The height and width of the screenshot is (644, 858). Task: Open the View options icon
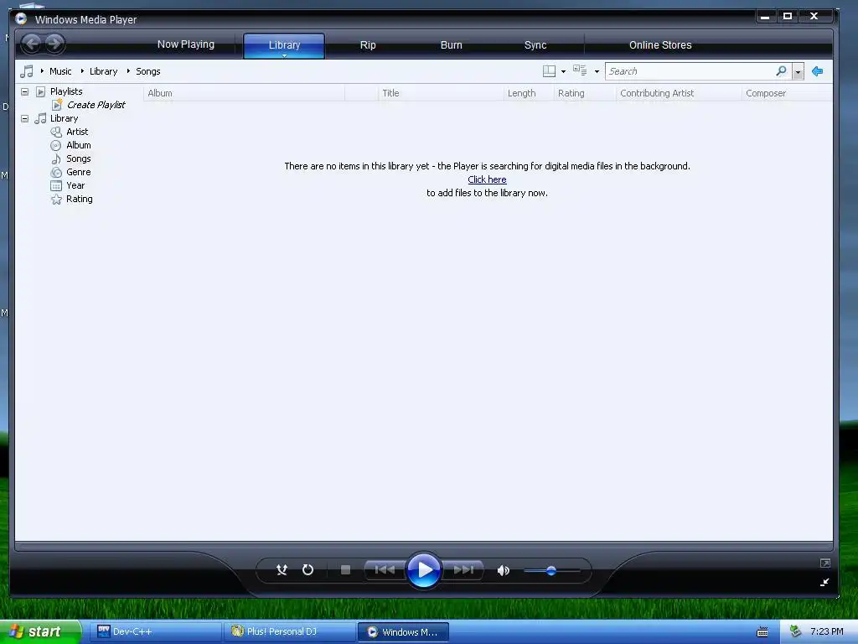click(x=580, y=70)
